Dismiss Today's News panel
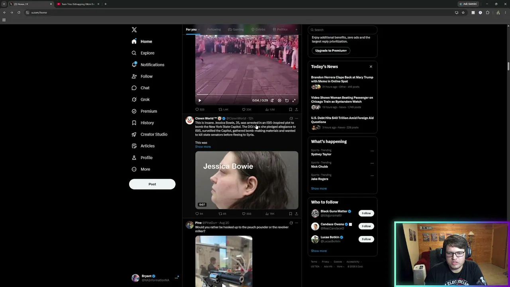Viewport: 510px width, 287px height. 371,67
